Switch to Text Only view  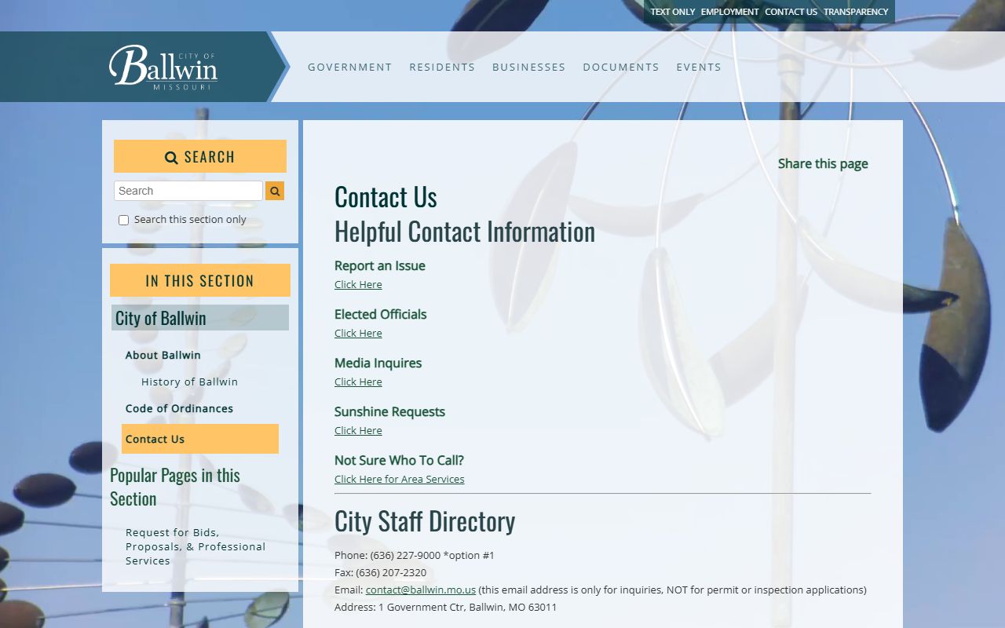tap(673, 12)
